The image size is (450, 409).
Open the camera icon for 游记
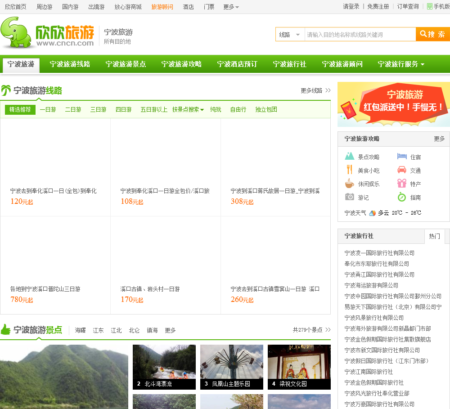(349, 197)
